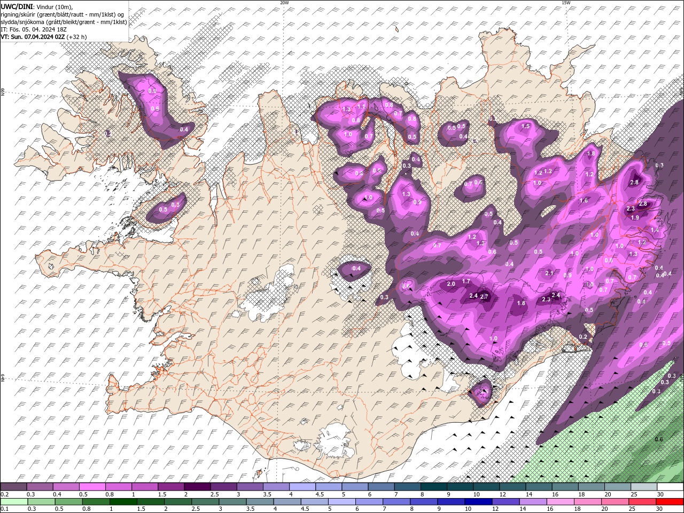Pick the white swatch ending the upper legend row
The height and width of the screenshot is (513, 684).
tap(670, 487)
